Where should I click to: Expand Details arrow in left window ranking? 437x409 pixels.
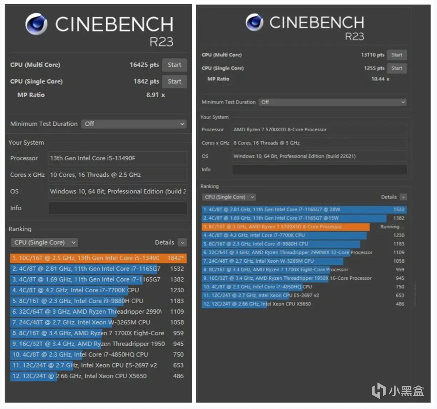pos(182,243)
